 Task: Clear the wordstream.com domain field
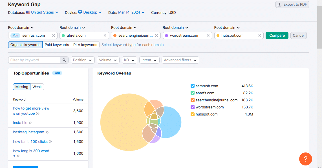coord(208,35)
